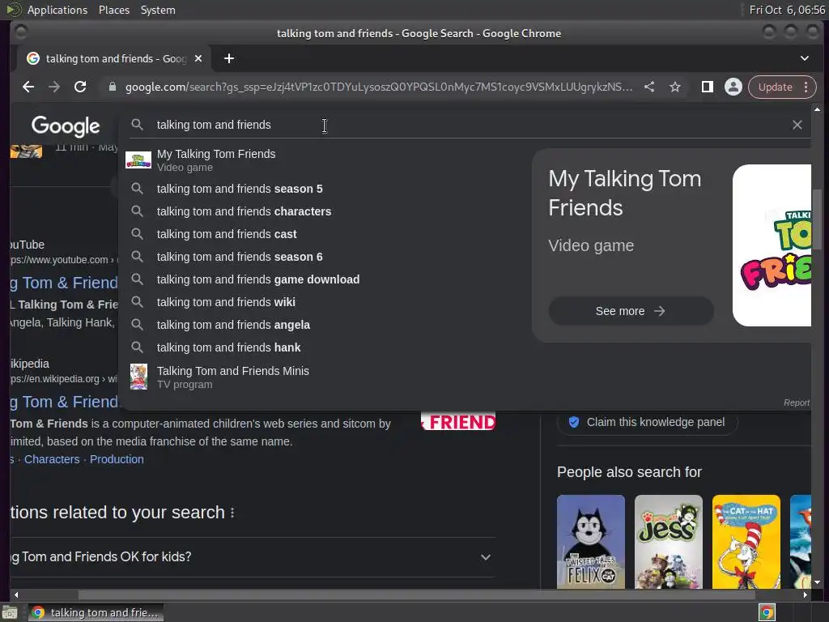
Task: Open the Cat in the Hat thumbnail
Action: click(746, 542)
